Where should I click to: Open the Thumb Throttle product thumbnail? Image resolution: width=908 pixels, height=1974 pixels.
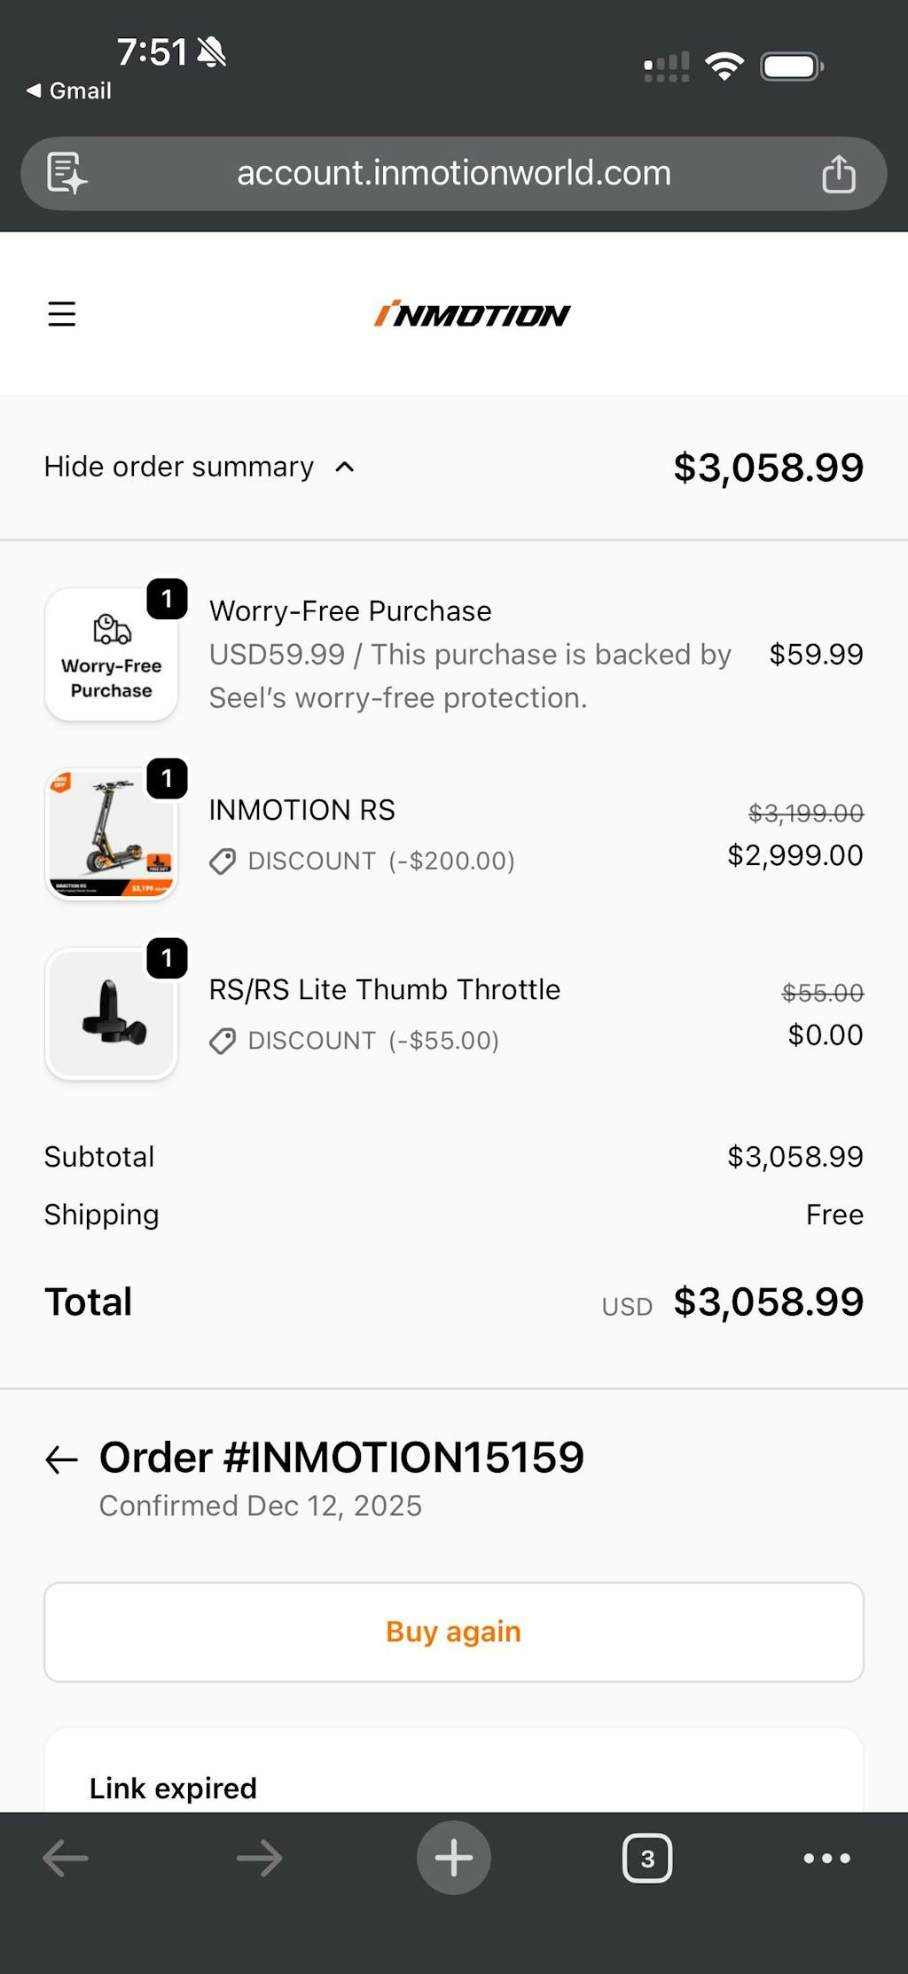coord(112,1013)
